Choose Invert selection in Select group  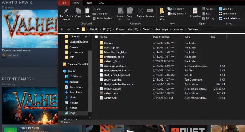point(229,18)
